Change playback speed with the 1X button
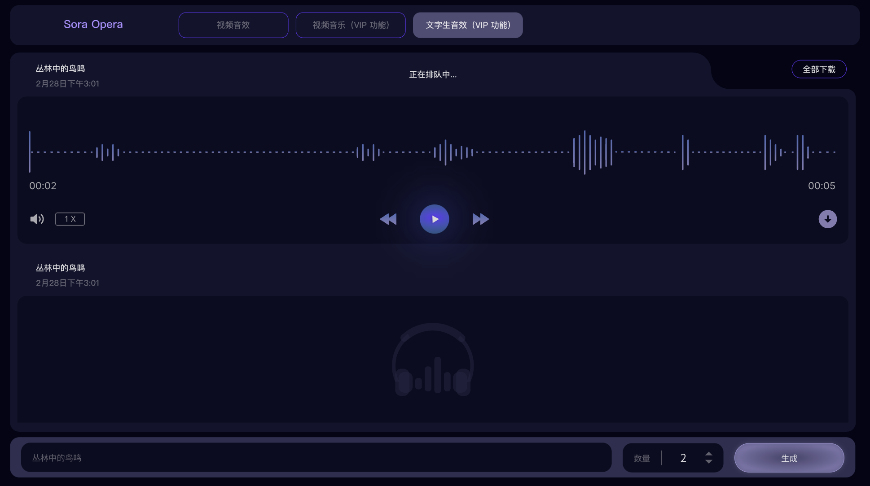 [x=70, y=219]
